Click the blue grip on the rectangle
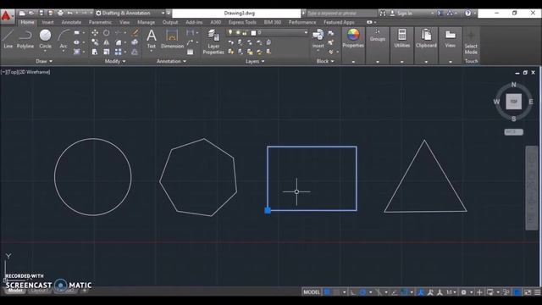The height and width of the screenshot is (305, 542). click(x=268, y=210)
